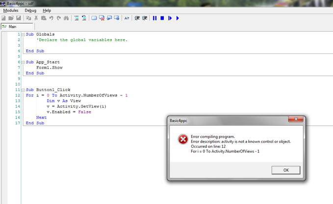
Task: Pause program execution with pause icon
Action: (154, 18)
